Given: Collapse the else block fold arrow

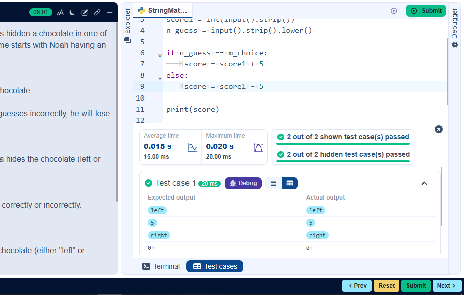Looking at the screenshot, I should point(160,78).
